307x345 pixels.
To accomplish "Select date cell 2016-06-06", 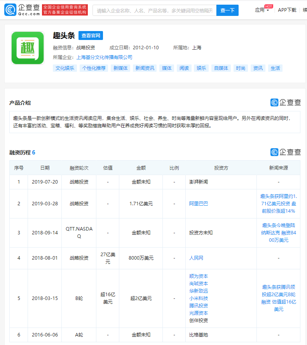I will point(45,335).
